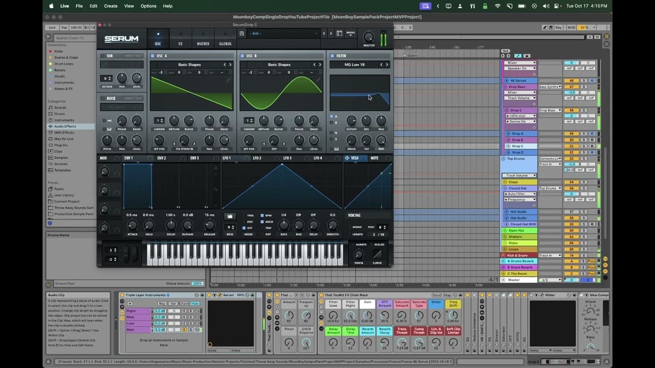Screen dimensions: 655x368
Task: Open Options menu in menu bar
Action: point(148,6)
